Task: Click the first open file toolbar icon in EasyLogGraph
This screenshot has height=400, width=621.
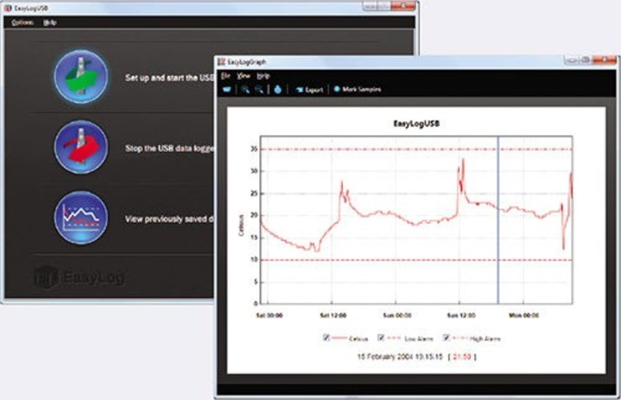Action: tap(227, 90)
